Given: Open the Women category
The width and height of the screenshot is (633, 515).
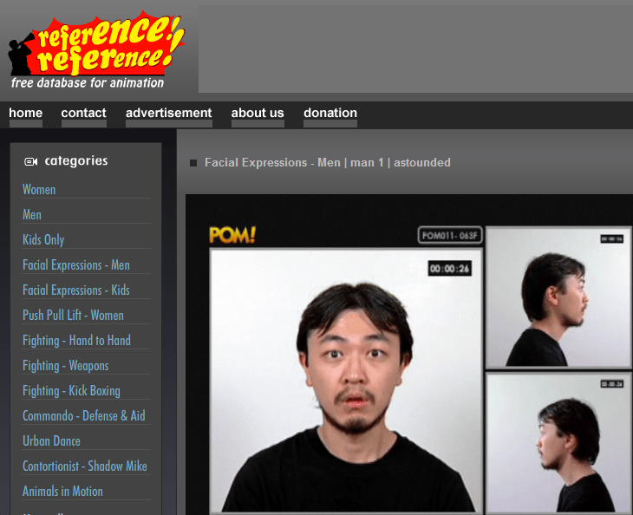Looking at the screenshot, I should point(39,189).
